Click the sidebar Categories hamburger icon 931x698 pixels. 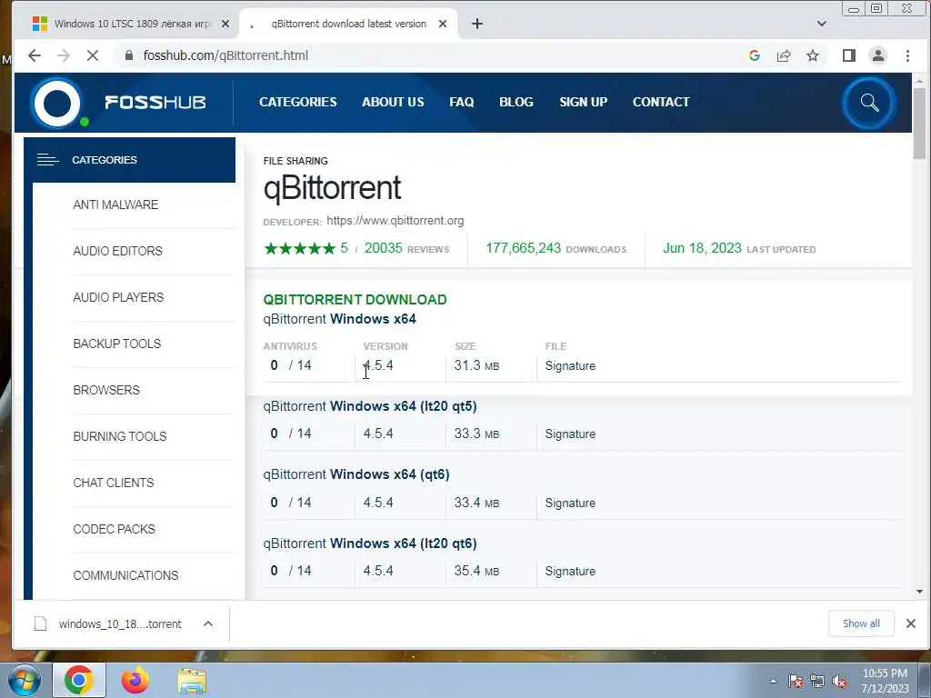[x=47, y=160]
